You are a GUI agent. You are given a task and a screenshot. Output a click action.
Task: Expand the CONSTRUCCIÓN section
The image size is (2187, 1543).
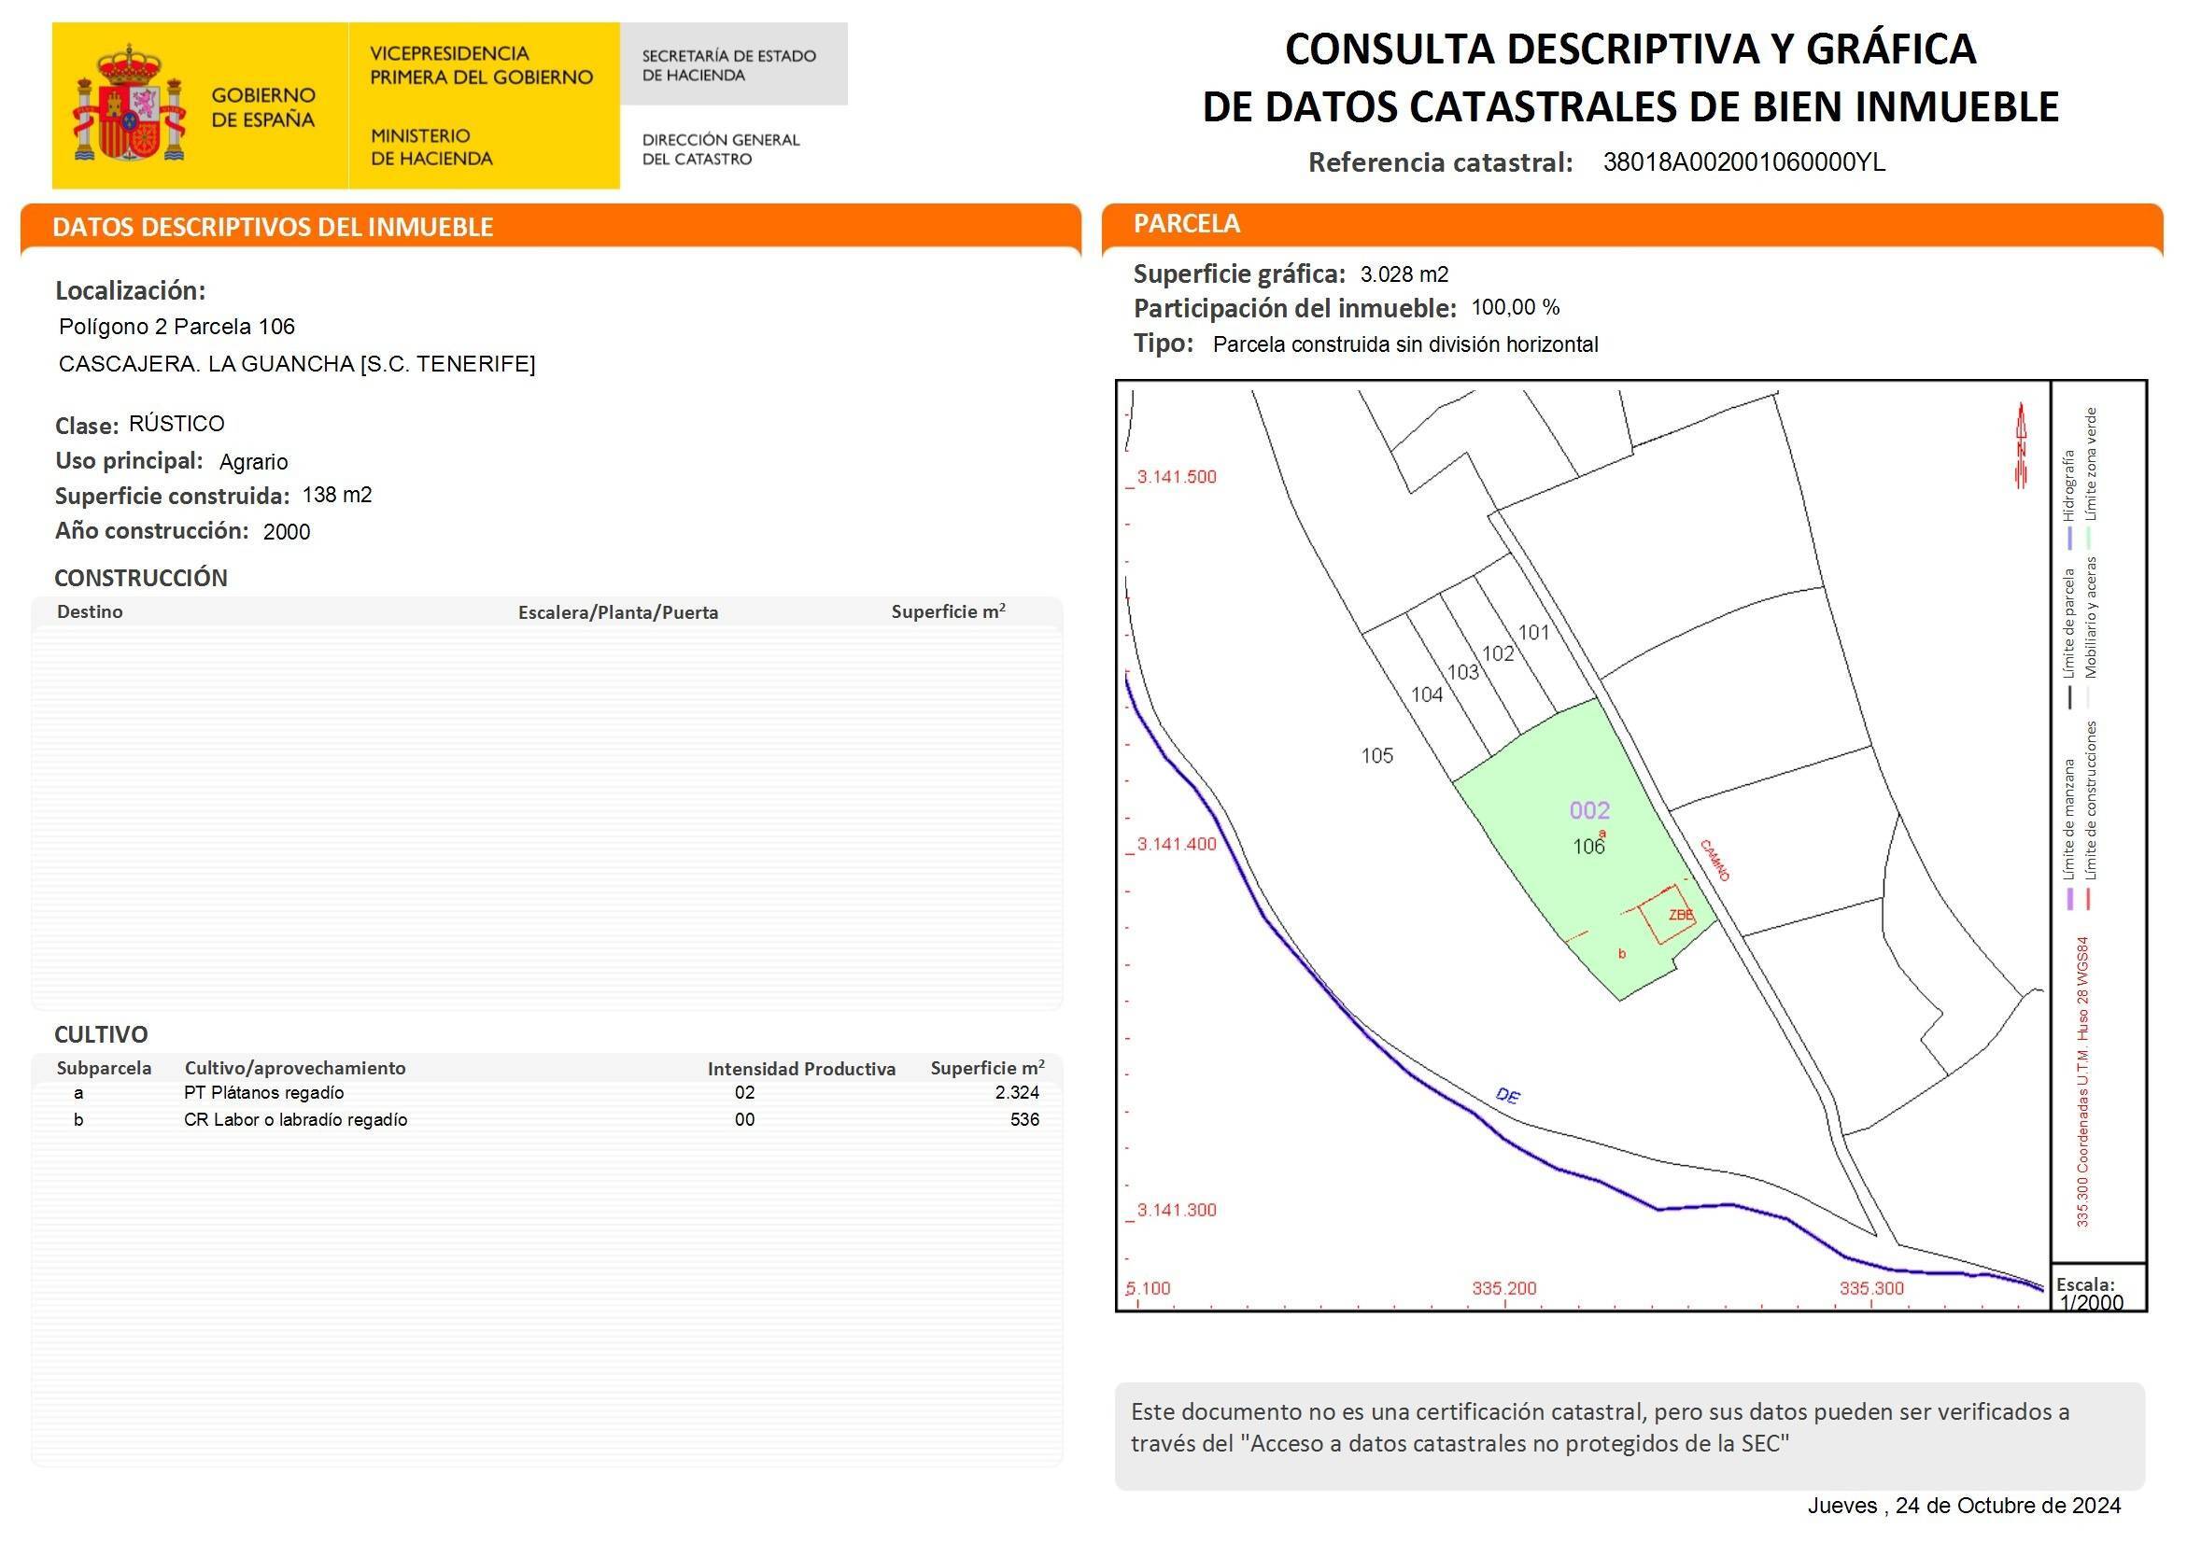[x=141, y=577]
